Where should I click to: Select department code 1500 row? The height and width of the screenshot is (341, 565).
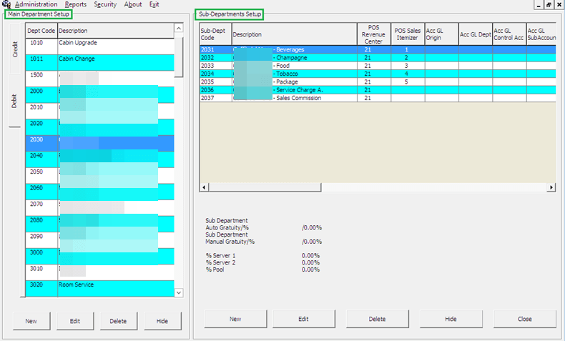click(x=100, y=79)
